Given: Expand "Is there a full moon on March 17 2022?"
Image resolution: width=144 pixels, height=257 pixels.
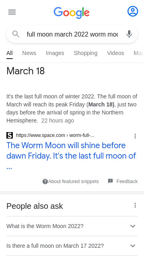Looking at the screenshot, I should (72, 246).
